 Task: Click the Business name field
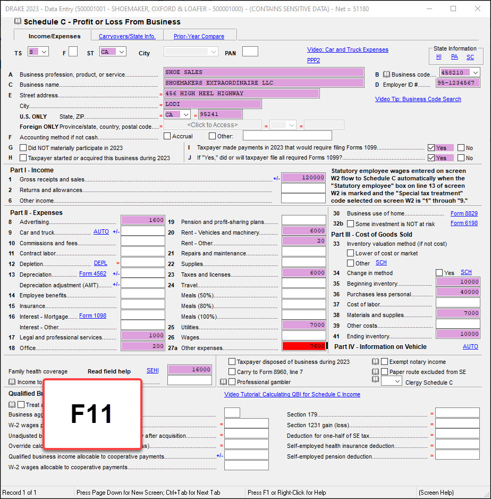[x=264, y=83]
